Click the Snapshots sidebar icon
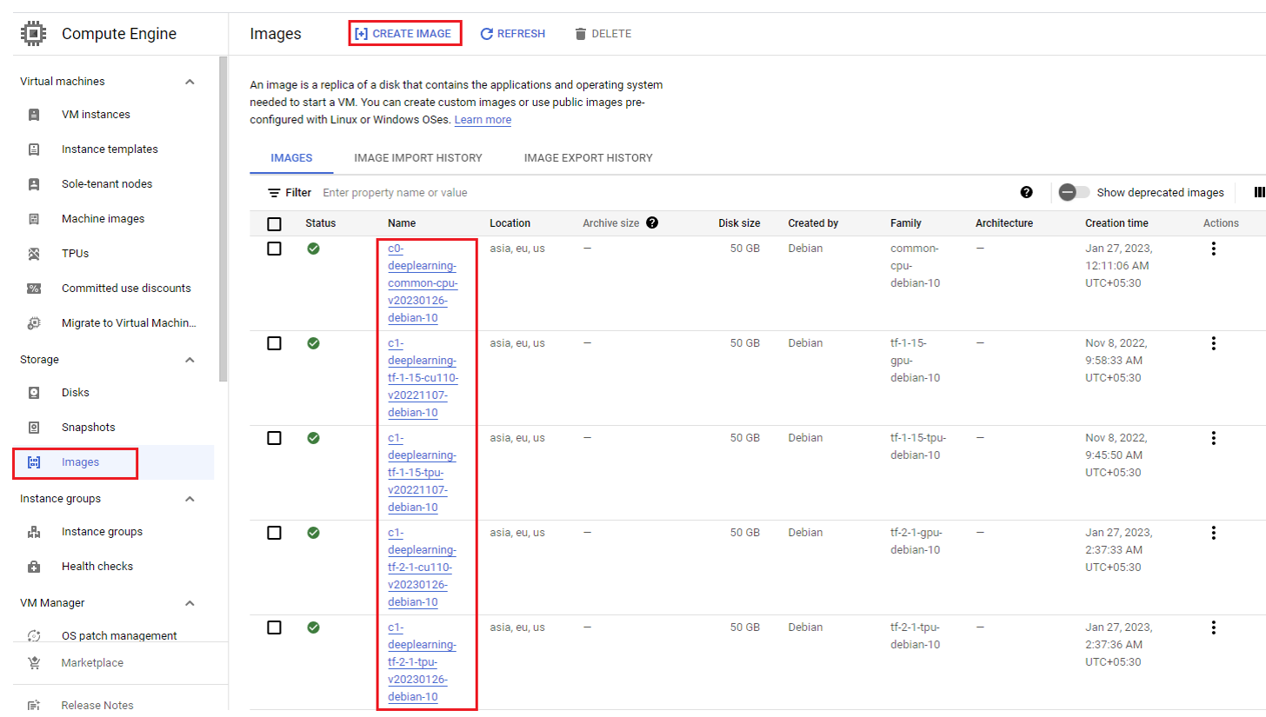Screen dimensions: 1266x717 click(x=34, y=428)
